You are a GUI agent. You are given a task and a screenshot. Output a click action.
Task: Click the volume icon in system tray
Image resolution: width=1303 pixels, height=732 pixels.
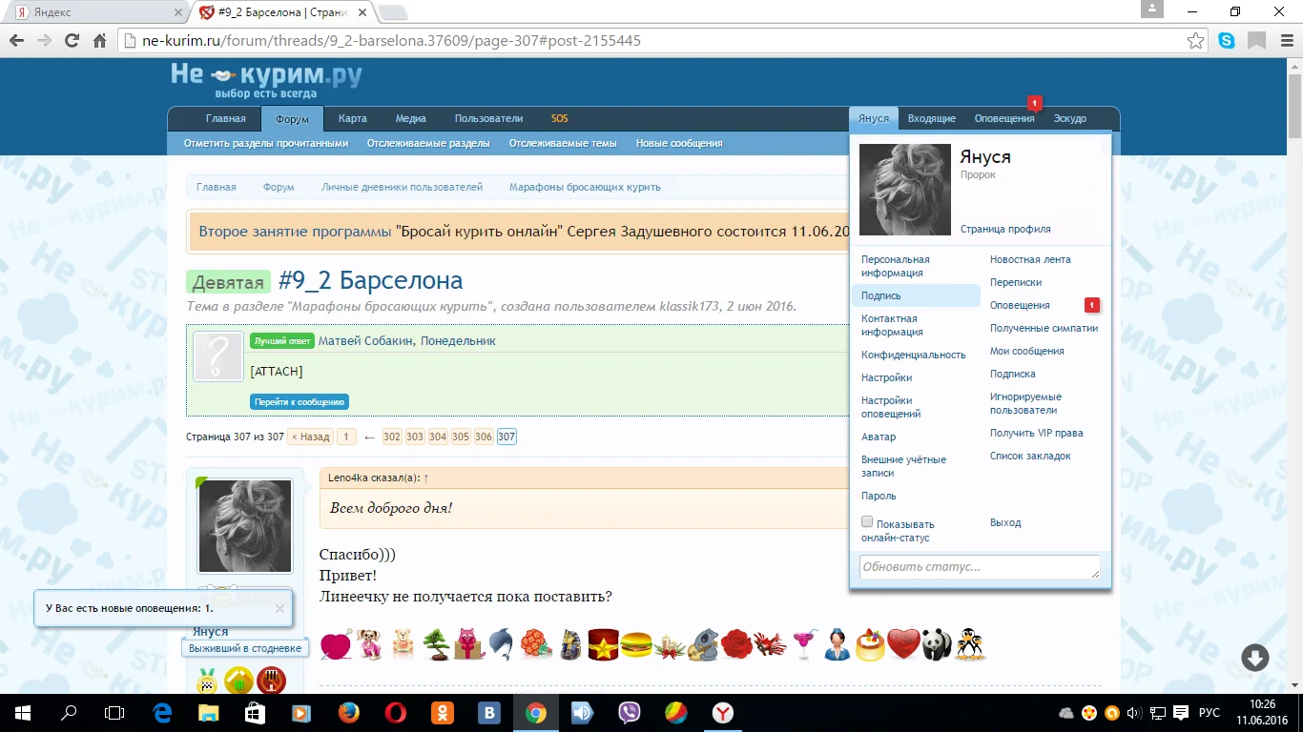[1133, 713]
